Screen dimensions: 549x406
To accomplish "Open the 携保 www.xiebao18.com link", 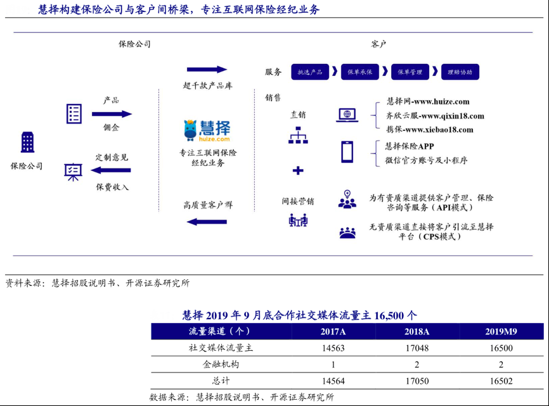I will coord(429,130).
